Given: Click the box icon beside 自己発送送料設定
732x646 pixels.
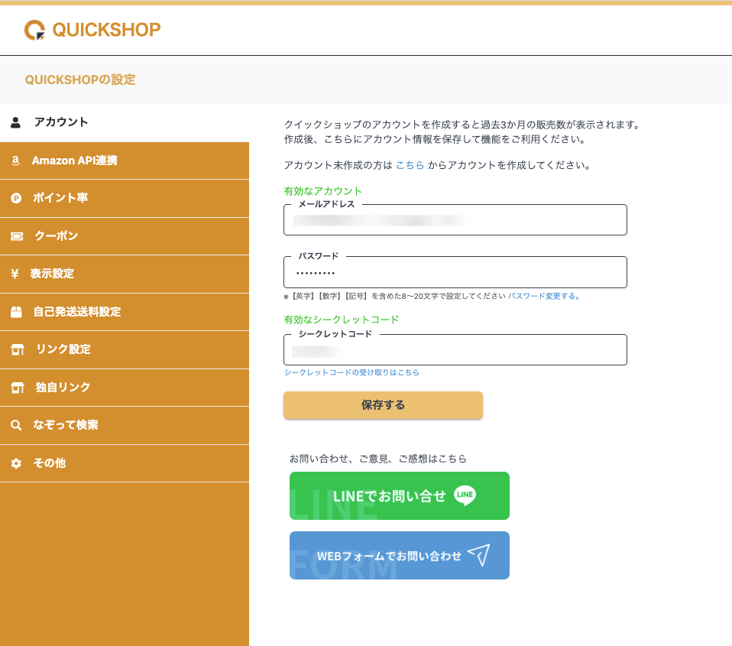Looking at the screenshot, I should pyautogui.click(x=16, y=312).
